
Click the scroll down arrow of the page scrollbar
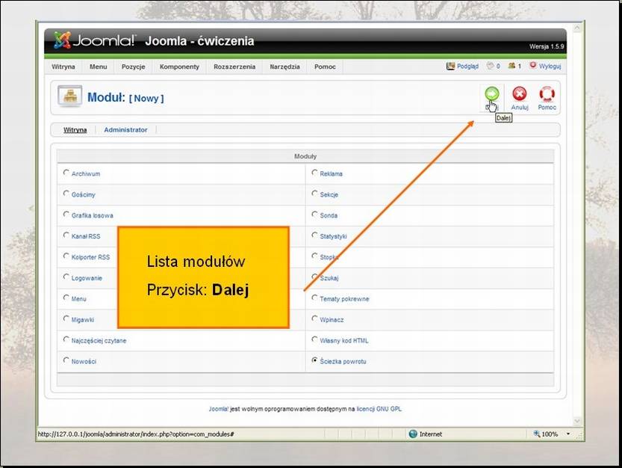577,421
